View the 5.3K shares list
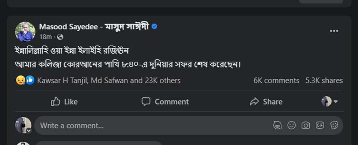The image size is (358, 145). (x=324, y=81)
